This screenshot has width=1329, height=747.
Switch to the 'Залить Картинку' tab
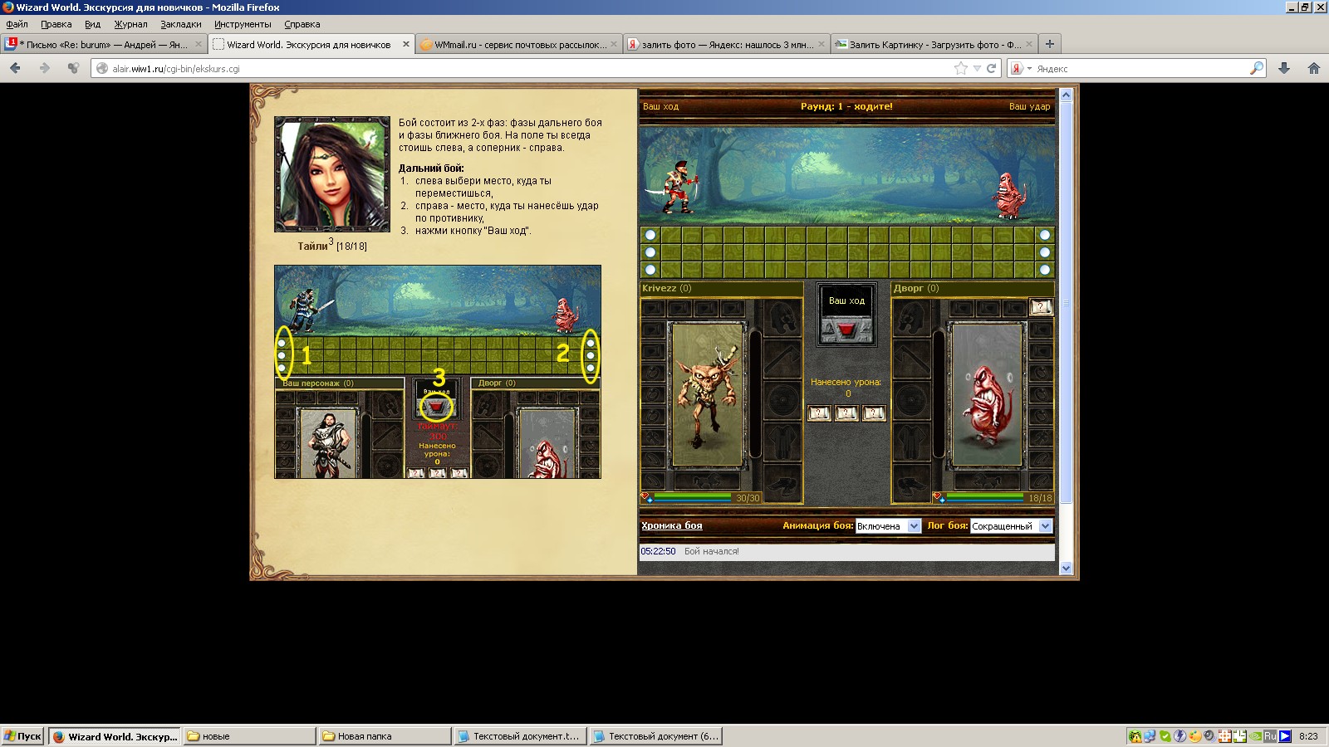click(934, 44)
